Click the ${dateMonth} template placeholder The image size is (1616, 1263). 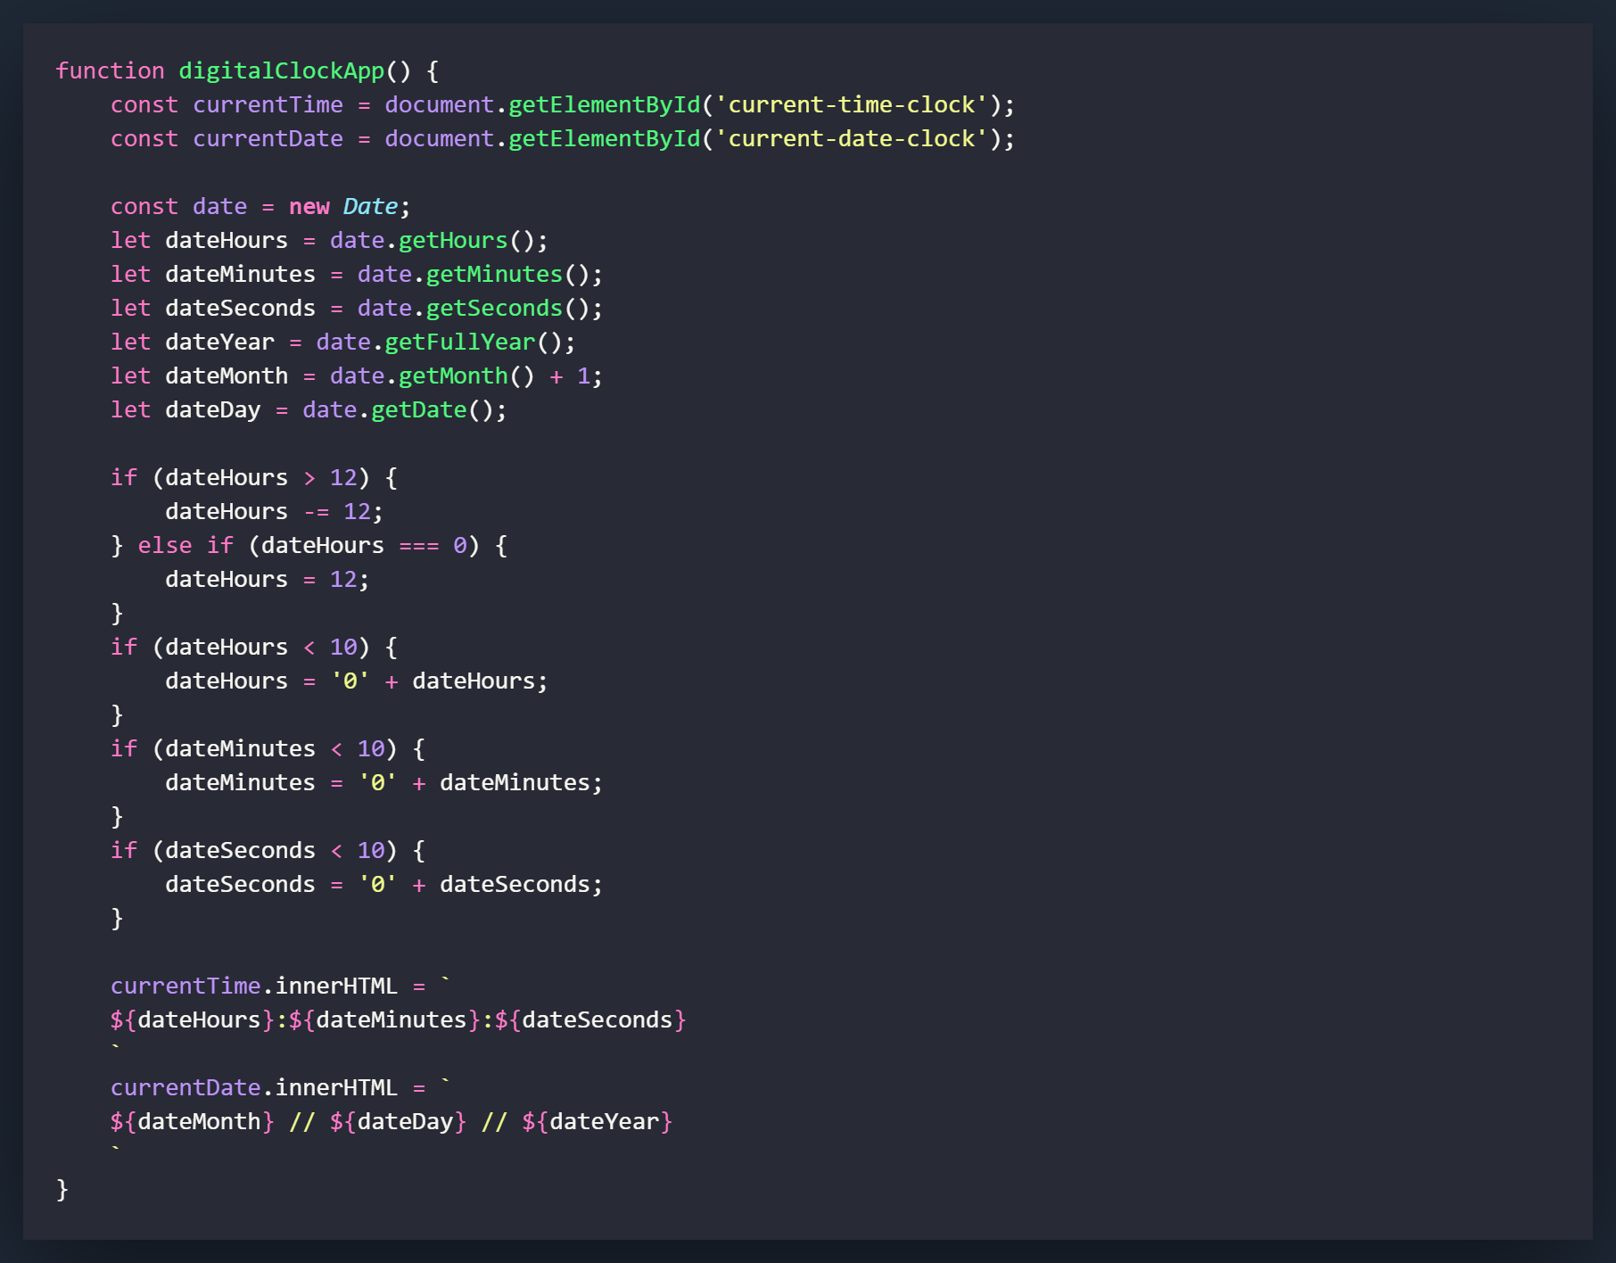point(193,1122)
